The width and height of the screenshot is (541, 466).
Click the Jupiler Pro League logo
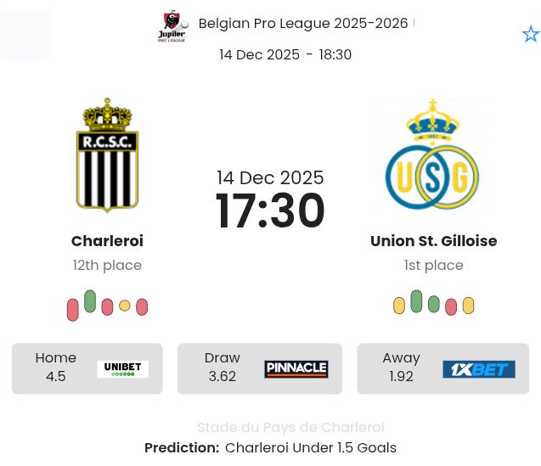point(173,25)
